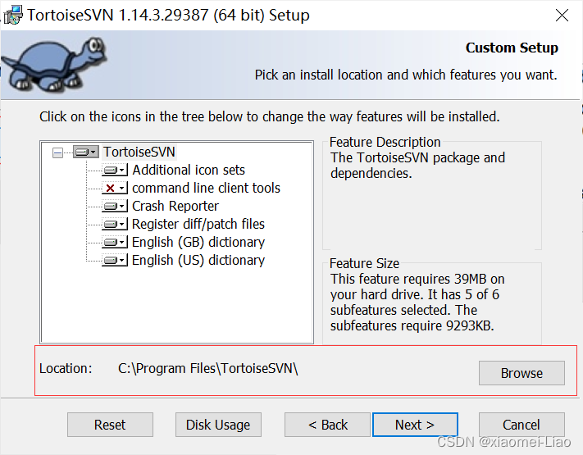The height and width of the screenshot is (455, 583).
Task: Select Crash Reporter tree row
Action: tap(175, 206)
